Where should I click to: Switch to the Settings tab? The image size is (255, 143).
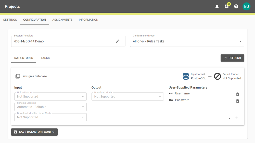point(10,20)
